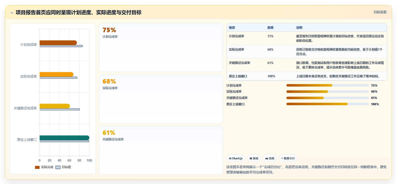Click the 68% value in the table

click(270, 50)
